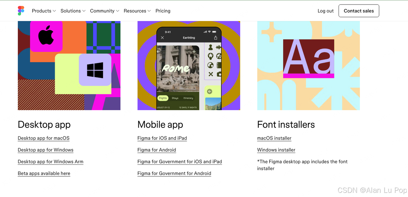The height and width of the screenshot is (197, 408).
Task: Open the Products menu
Action: 44,11
